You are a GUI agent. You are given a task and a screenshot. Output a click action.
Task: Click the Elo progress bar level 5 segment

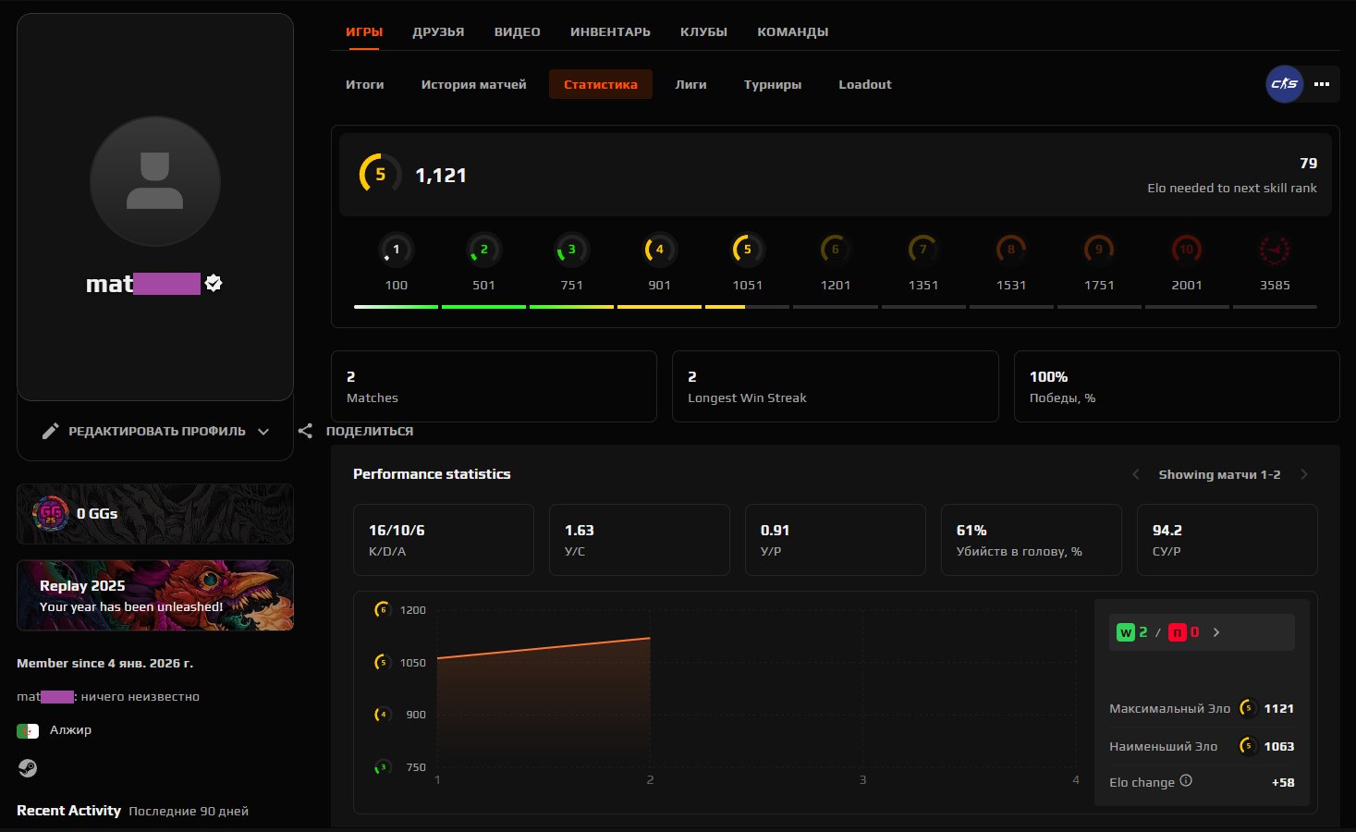[x=747, y=306]
